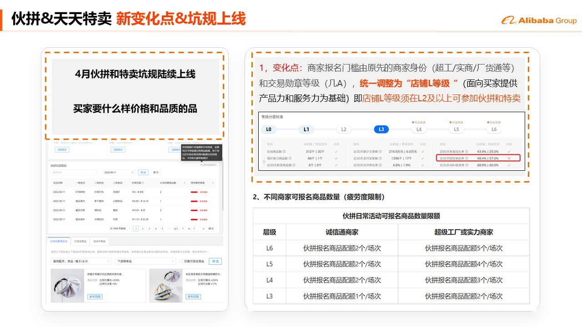Open the 选择类目 dropdown in 伙拼坑位规划
This screenshot has width=582, height=327.
[x=75, y=173]
